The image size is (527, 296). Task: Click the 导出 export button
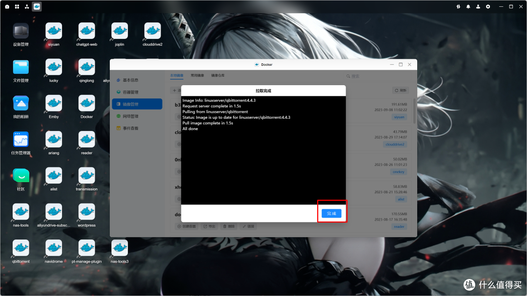(x=209, y=226)
